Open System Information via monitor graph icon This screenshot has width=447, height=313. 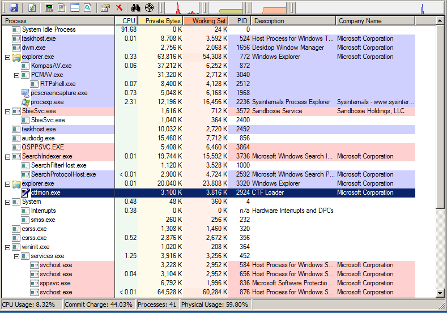49,8
